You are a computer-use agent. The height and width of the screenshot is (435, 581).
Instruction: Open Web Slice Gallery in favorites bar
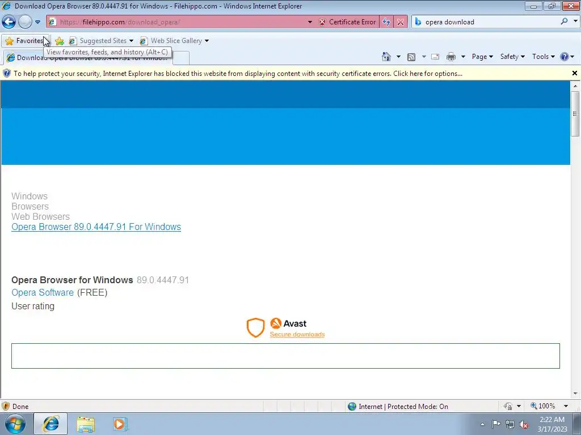175,41
